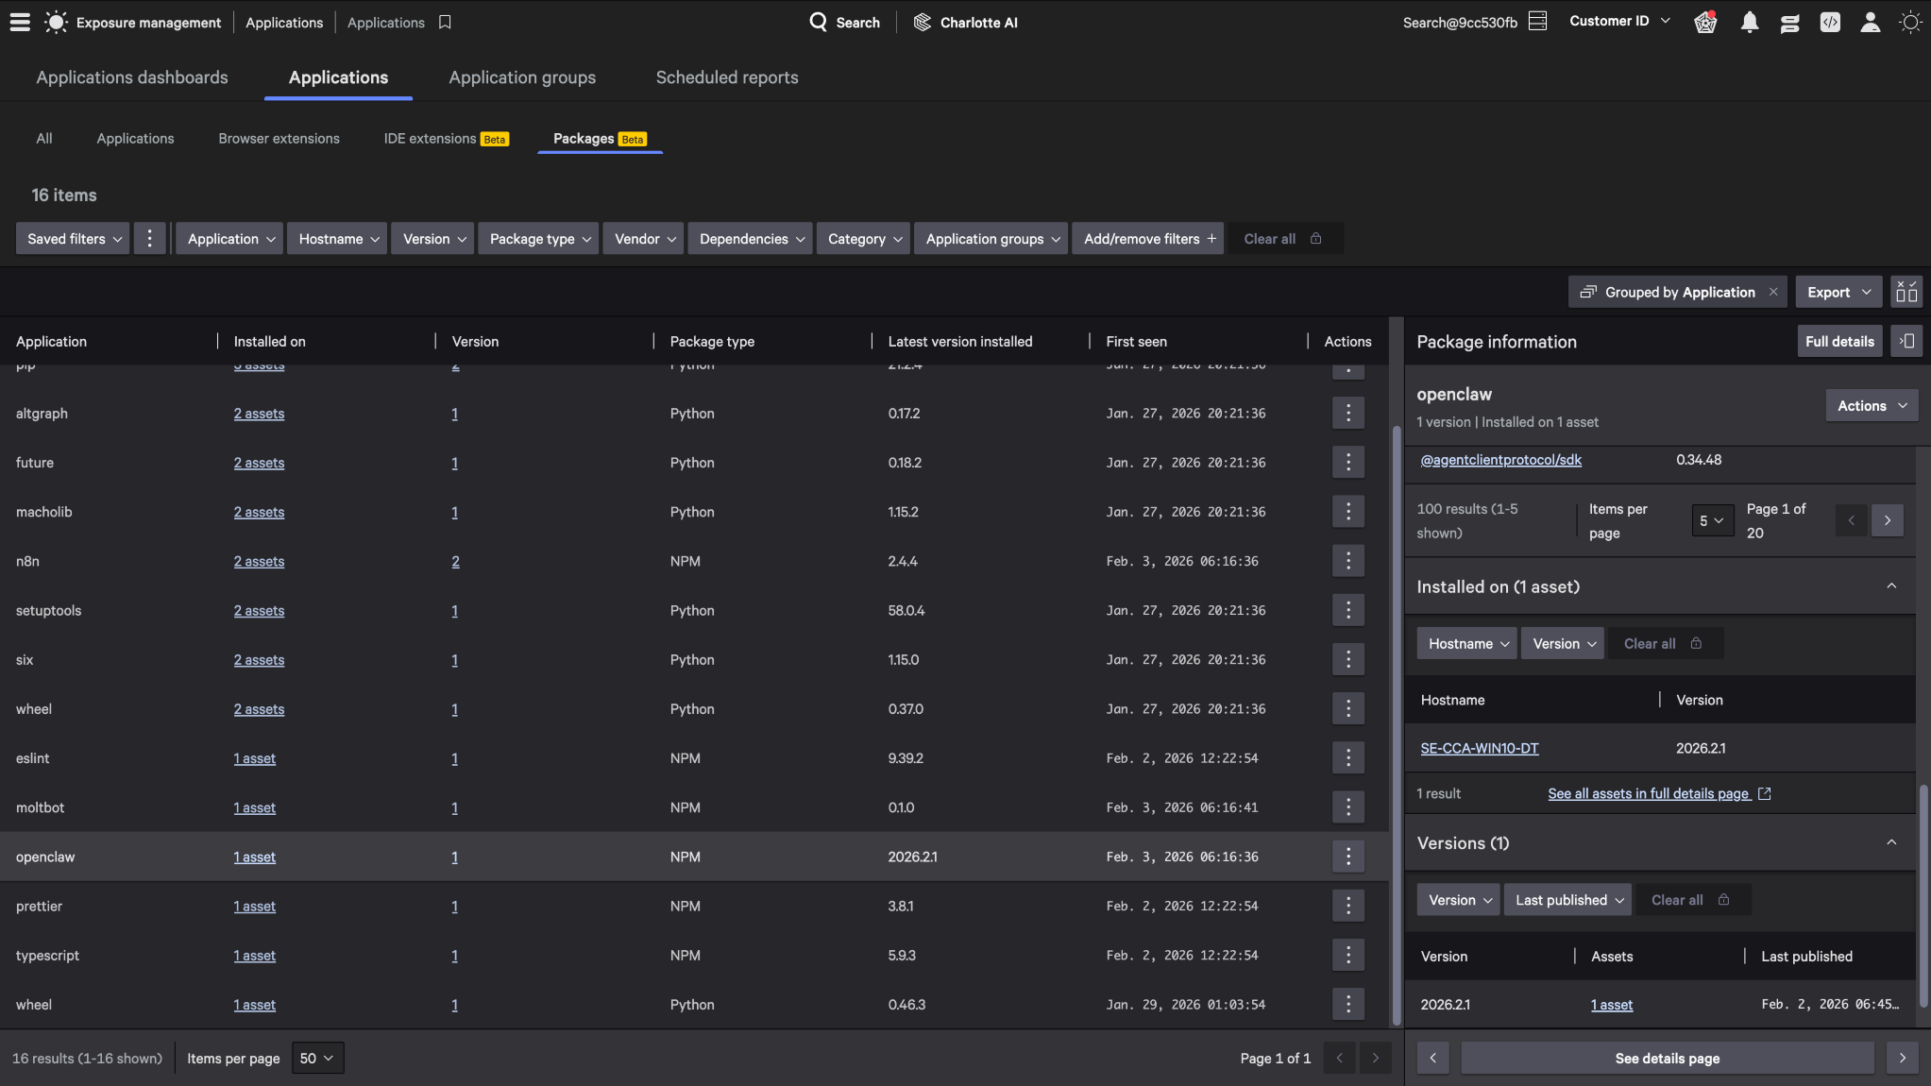Open the in-app chat/feedback icon
Screen dimensions: 1931x1086
pyautogui.click(x=1789, y=22)
